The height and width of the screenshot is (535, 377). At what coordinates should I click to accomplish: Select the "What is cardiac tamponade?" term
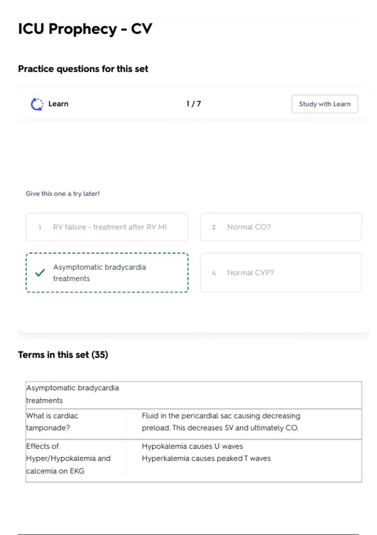click(x=52, y=422)
